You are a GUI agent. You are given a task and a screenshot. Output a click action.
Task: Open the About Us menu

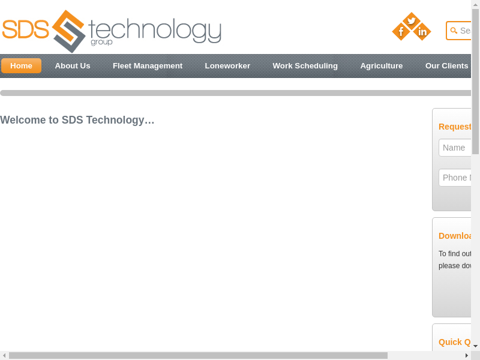tap(73, 66)
